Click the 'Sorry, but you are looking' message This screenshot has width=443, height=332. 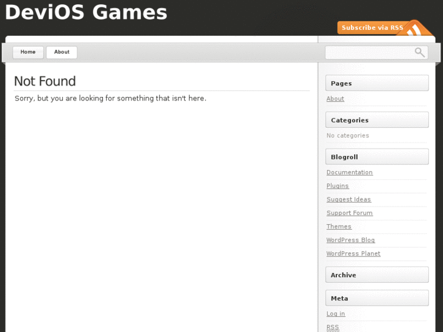[x=110, y=98]
